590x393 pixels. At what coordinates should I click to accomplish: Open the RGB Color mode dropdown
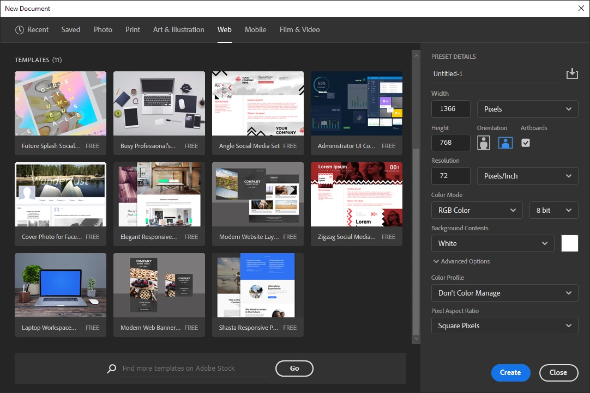[477, 211]
